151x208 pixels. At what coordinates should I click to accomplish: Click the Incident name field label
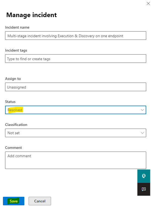click(17, 27)
